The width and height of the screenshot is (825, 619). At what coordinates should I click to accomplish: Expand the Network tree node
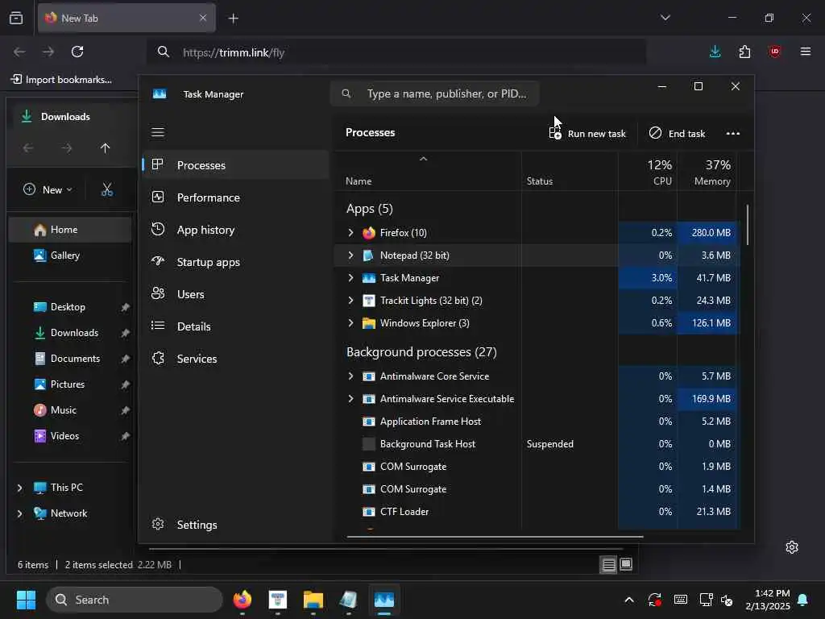coord(20,513)
